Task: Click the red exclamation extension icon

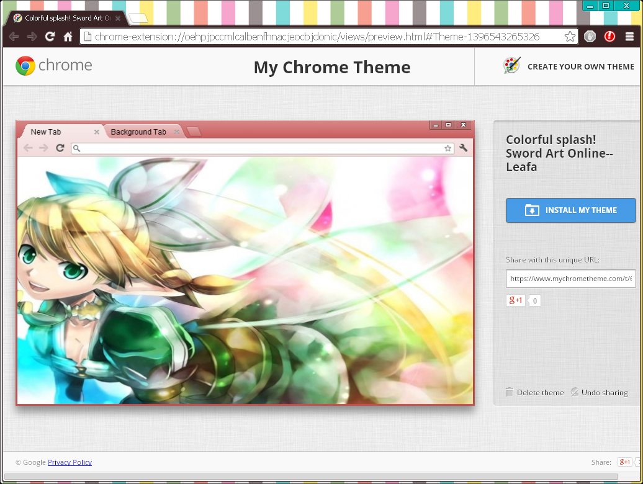Action: point(609,37)
